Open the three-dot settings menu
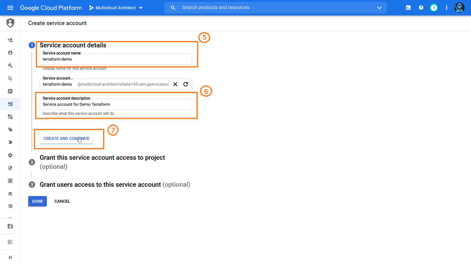This screenshot has width=471, height=265. (x=446, y=8)
